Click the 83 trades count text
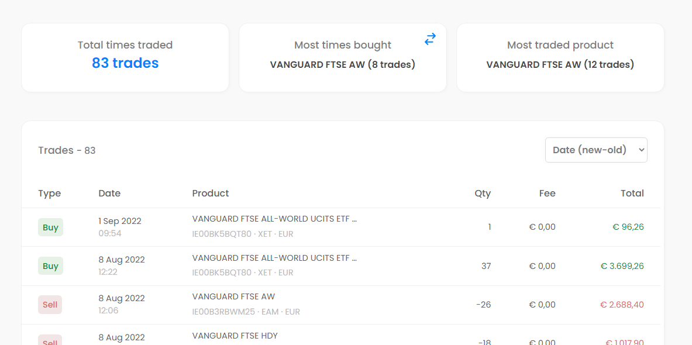The height and width of the screenshot is (345, 692). [125, 63]
